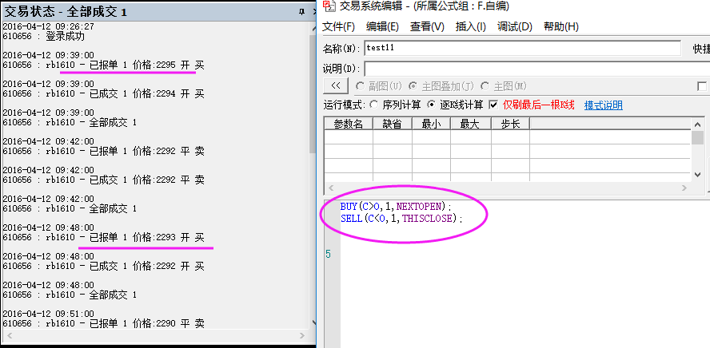
Task: Open the 模式说明 link
Action: [603, 105]
